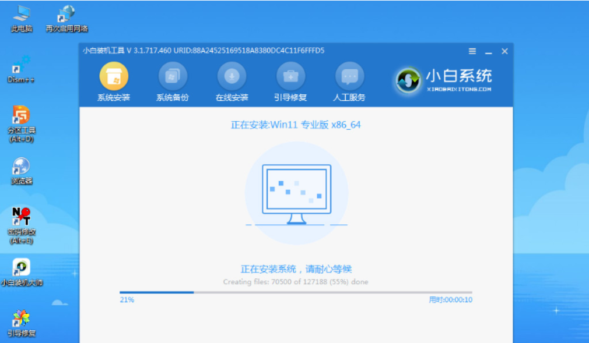Click the Creating files status text
Screen dimensions: 589x343
(297, 282)
